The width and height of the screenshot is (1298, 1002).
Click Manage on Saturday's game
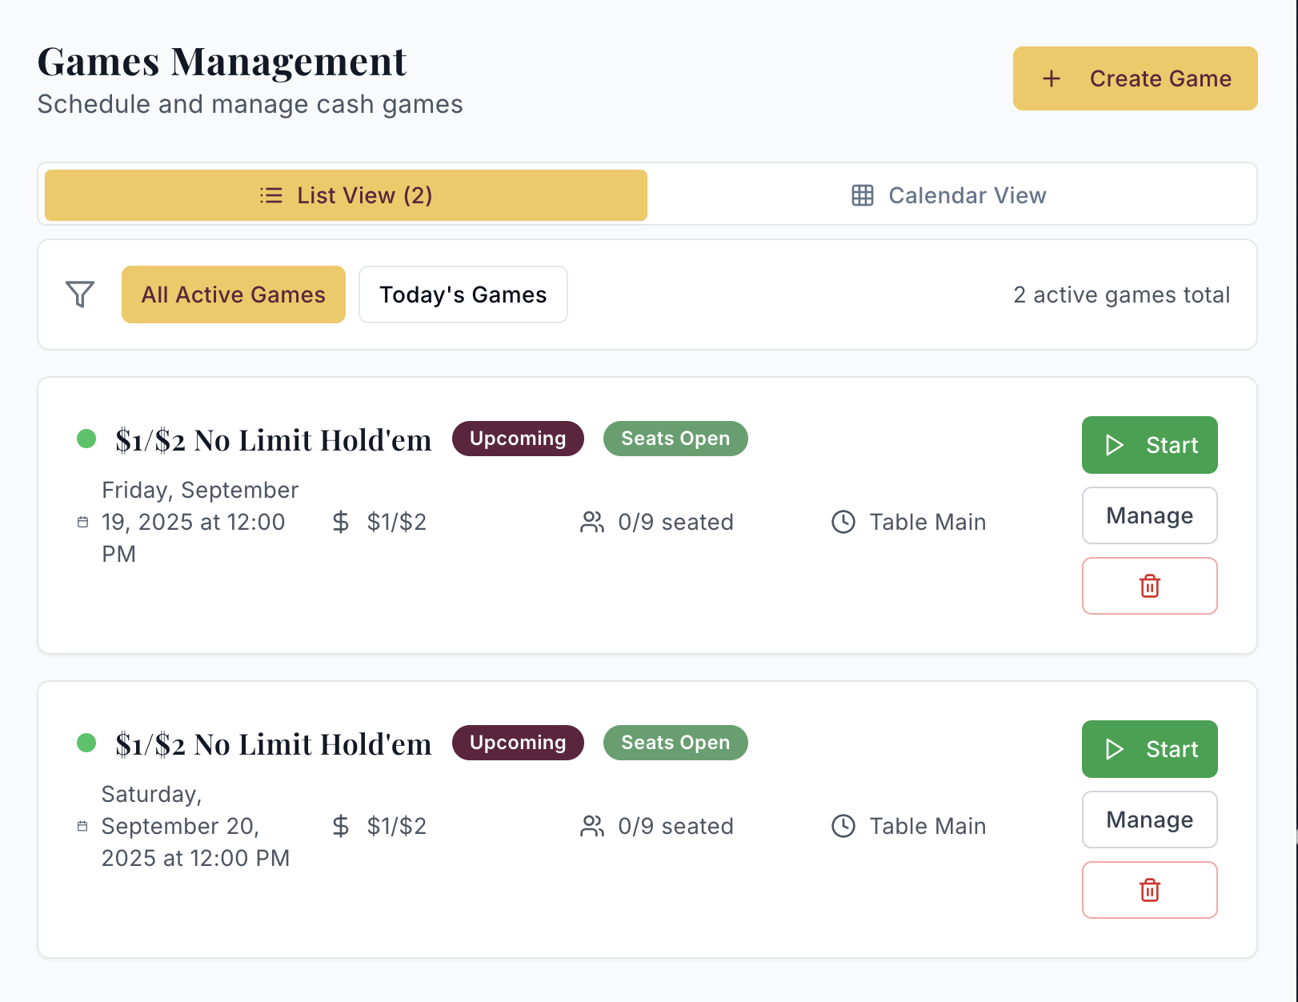pos(1149,820)
